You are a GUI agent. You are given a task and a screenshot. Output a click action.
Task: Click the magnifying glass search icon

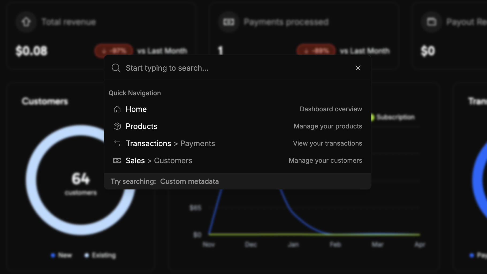pyautogui.click(x=116, y=68)
